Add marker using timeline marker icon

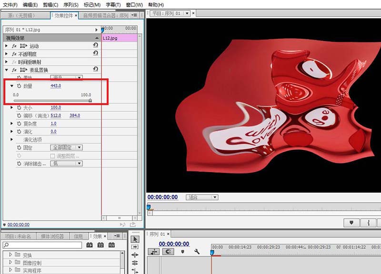[x=183, y=252]
